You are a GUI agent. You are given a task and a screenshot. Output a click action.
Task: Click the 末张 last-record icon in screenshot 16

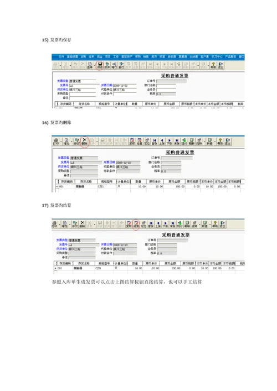[x=177, y=142]
